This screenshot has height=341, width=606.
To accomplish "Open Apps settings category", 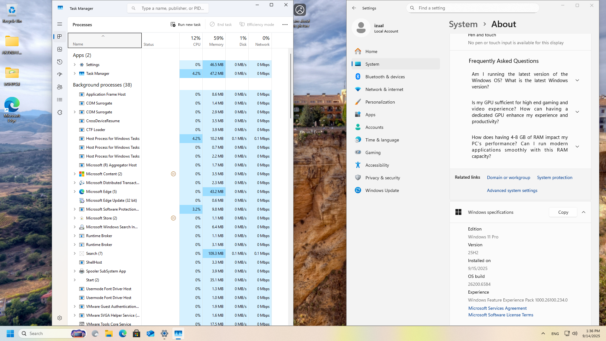I will click(396, 115).
